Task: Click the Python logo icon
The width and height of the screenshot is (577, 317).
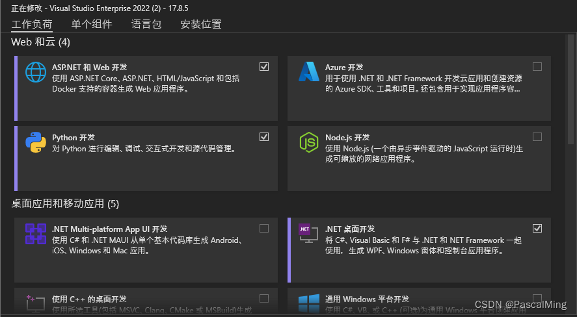Action: coord(36,142)
